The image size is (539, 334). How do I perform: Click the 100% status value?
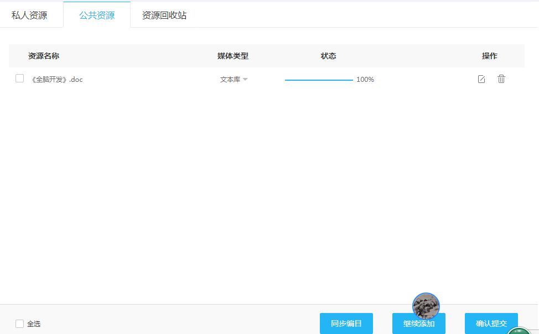pos(365,80)
